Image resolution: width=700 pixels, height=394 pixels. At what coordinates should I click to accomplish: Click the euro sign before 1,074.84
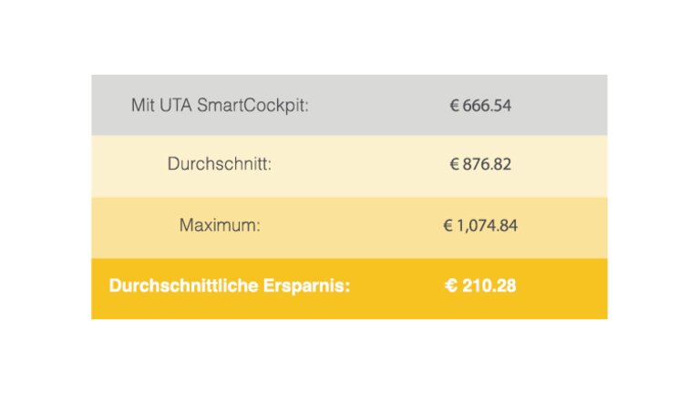coord(448,225)
